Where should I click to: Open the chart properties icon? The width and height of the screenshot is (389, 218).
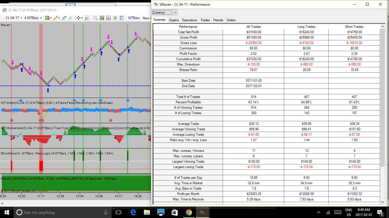tap(122, 18)
